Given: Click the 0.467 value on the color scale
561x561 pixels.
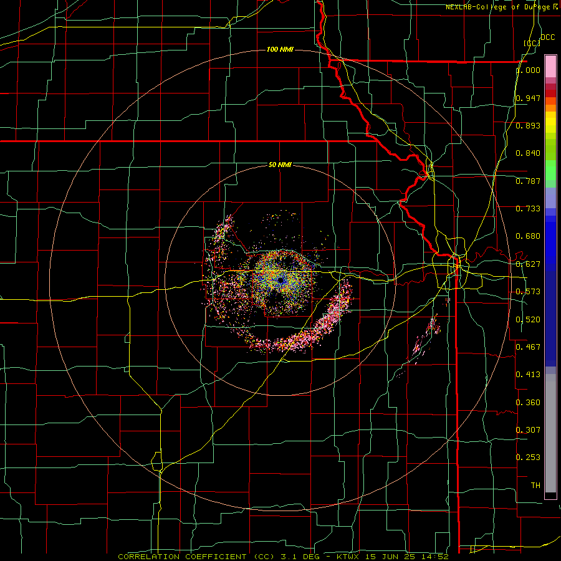Looking at the screenshot, I should (x=528, y=347).
